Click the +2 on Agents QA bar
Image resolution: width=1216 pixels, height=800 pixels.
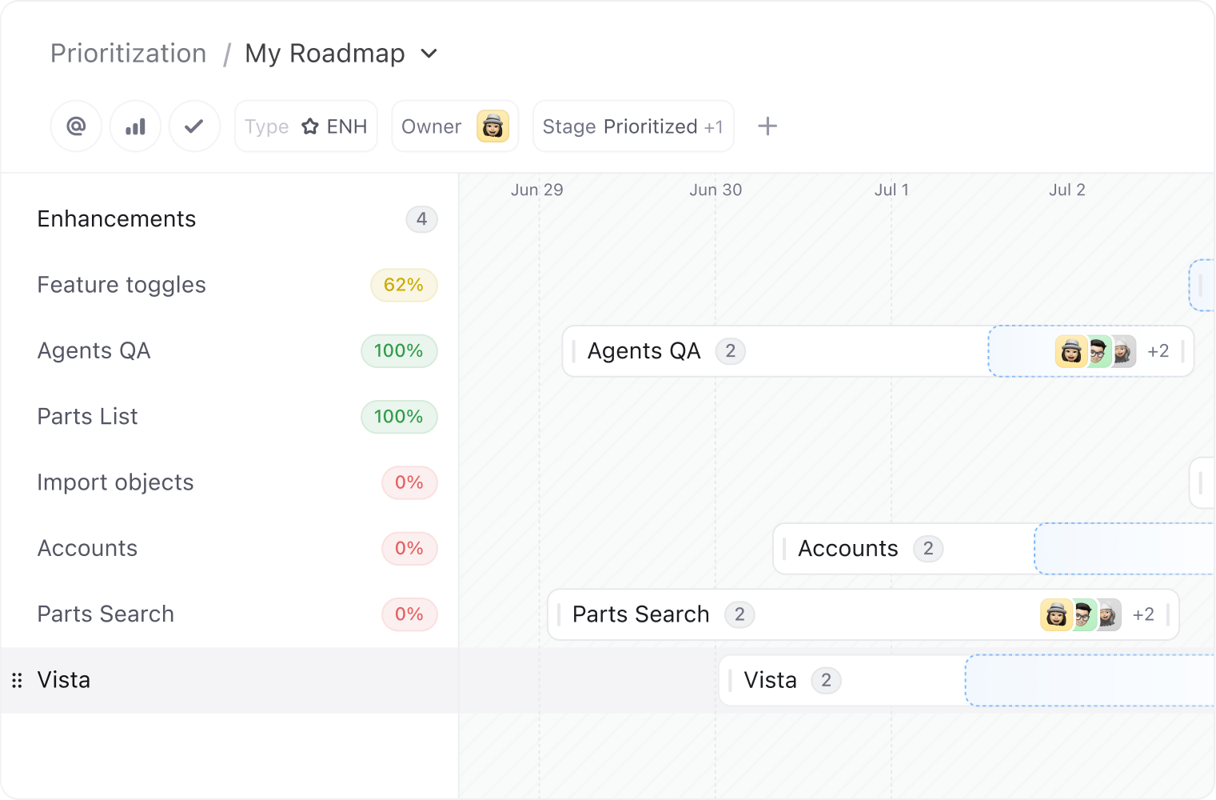(x=1158, y=351)
